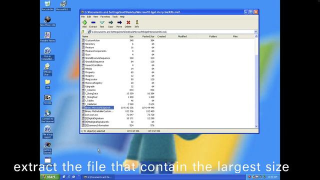The height and width of the screenshot is (180, 320).
Task: Sort by the Folders column header
Action: click(213, 36)
